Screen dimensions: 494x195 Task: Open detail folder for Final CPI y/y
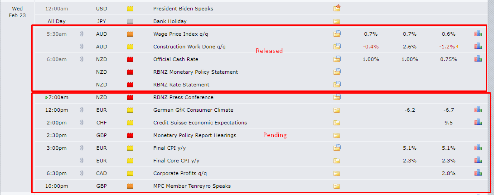click(x=337, y=147)
